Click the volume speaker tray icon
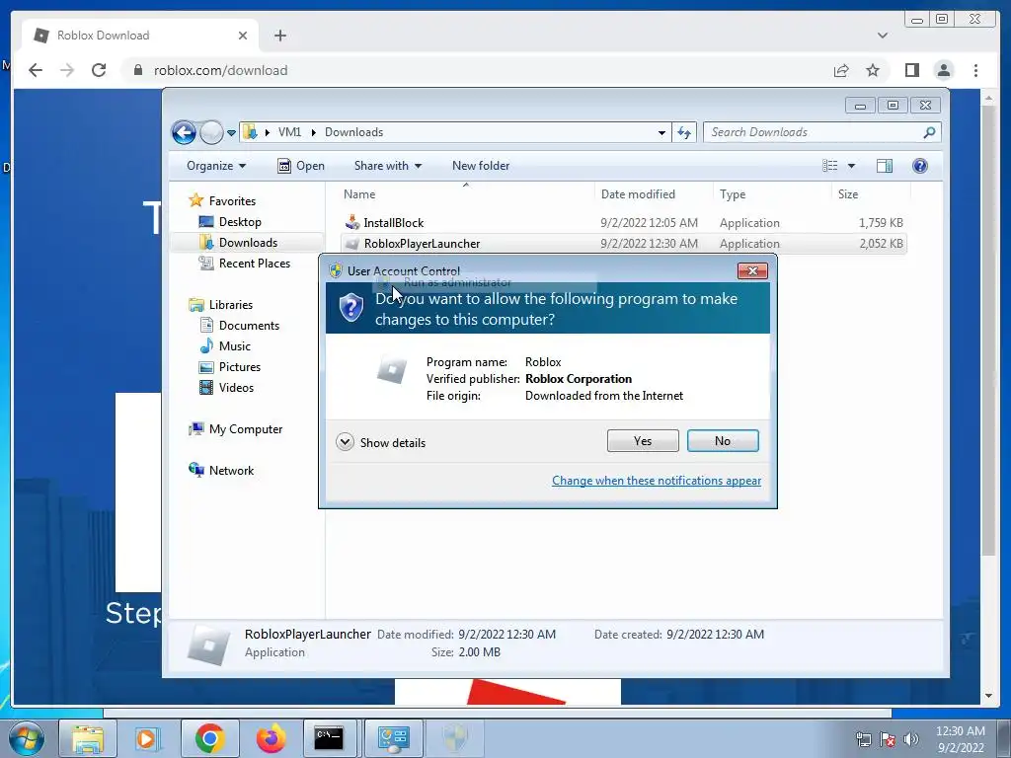The image size is (1011, 758). (910, 739)
